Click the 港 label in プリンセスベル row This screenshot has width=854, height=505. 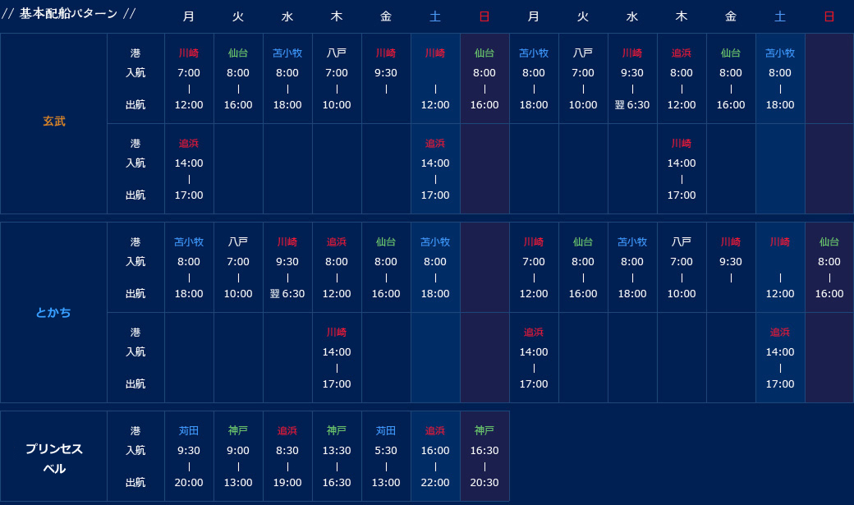coord(135,431)
